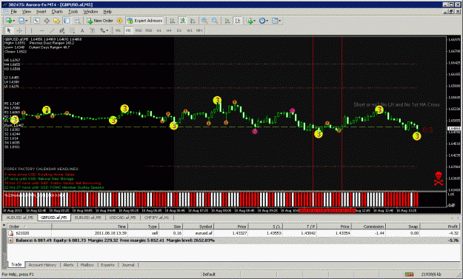Toggle the Navigator window icon
This screenshot has height=279, width=463.
coord(56,21)
